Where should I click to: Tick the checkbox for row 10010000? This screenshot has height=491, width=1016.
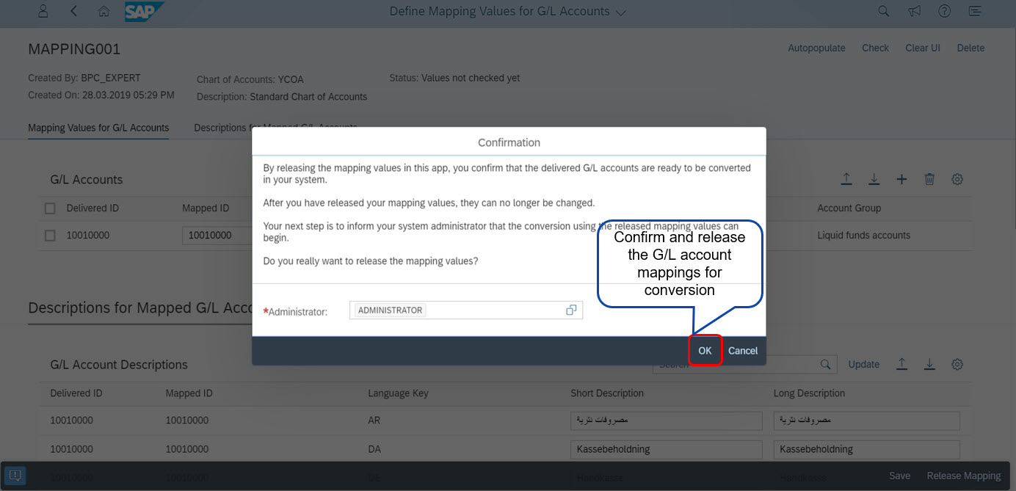50,236
